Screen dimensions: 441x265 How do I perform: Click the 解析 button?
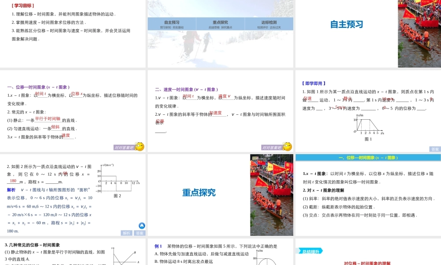click(127, 232)
